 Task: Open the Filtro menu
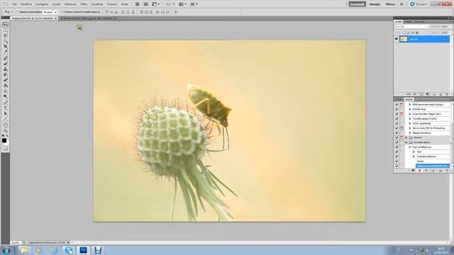point(84,4)
